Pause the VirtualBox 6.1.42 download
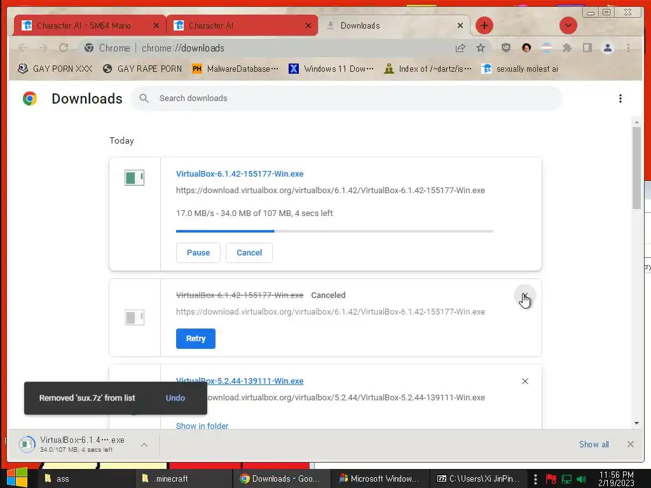The width and height of the screenshot is (651, 488). point(198,253)
